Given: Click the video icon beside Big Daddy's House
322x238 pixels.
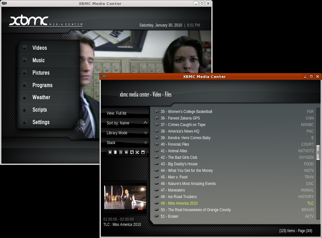Looking at the screenshot, I should [157, 164].
